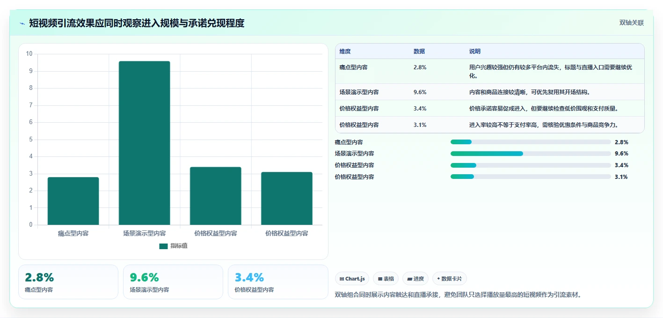Click the 场景演示型内容 progress bar showing 9.6%
The image size is (663, 318).
click(531, 154)
